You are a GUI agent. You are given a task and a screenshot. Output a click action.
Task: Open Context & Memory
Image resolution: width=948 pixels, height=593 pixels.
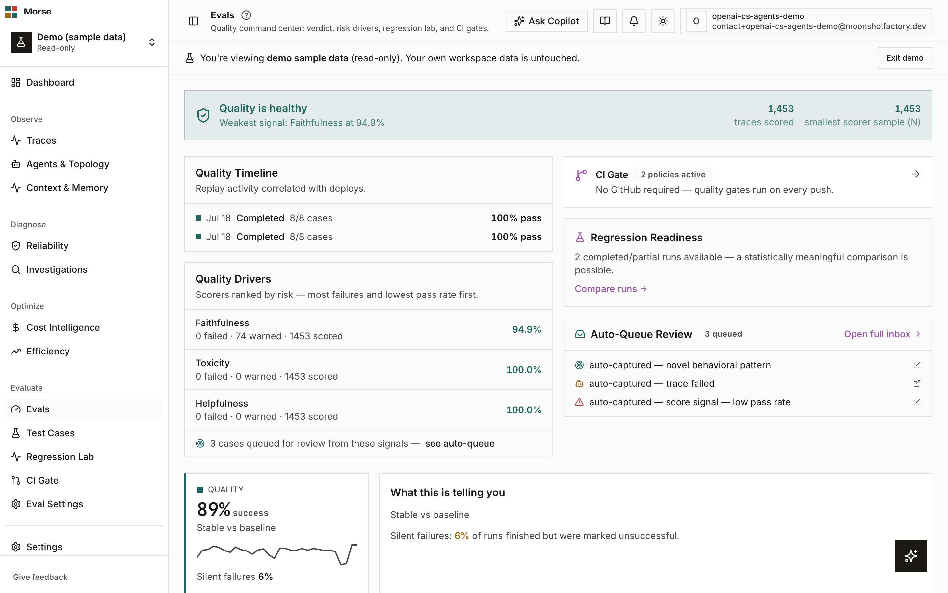84,188
